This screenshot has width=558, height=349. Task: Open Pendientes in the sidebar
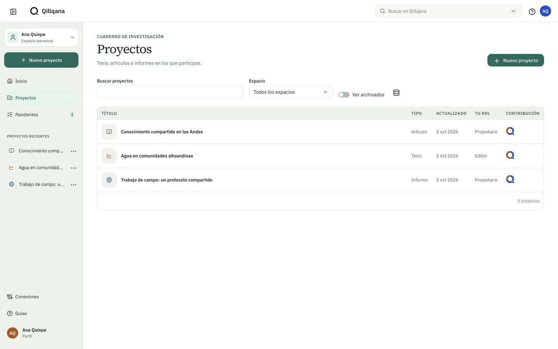[41, 114]
